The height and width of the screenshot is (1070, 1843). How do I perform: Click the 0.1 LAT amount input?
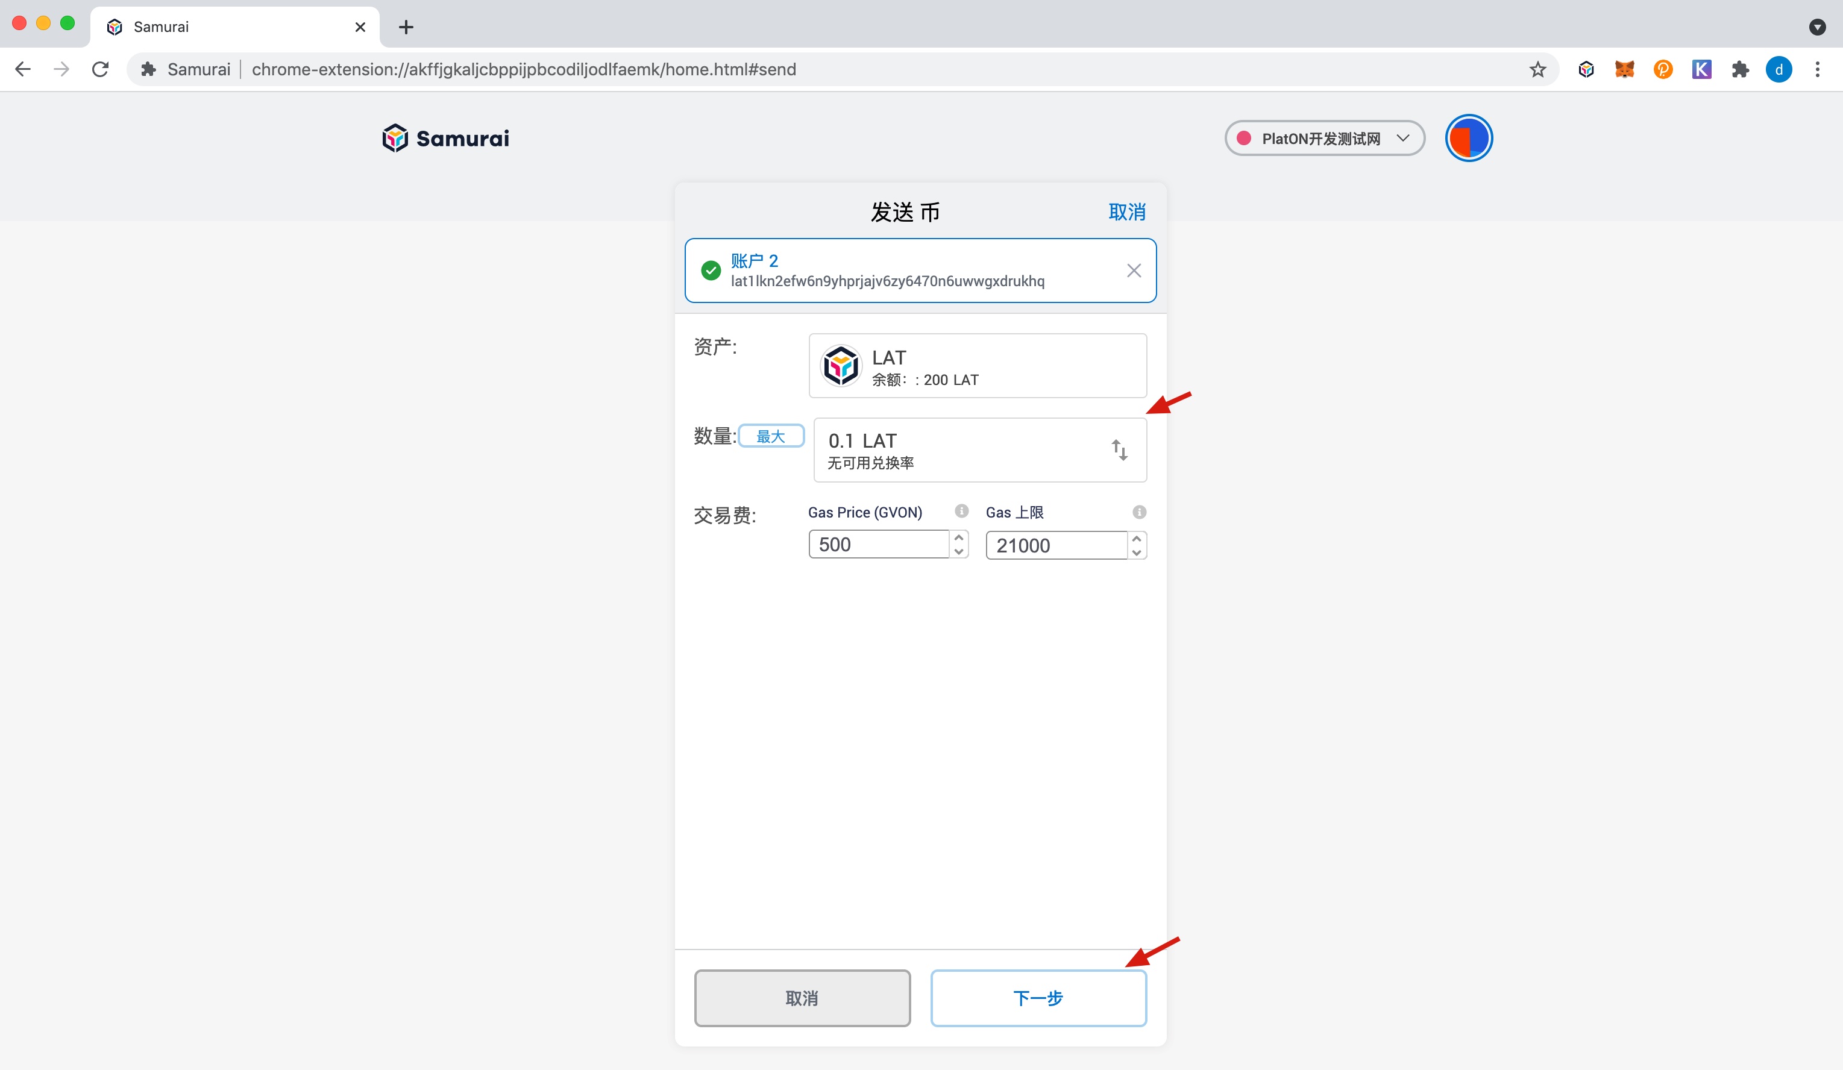pyautogui.click(x=980, y=449)
